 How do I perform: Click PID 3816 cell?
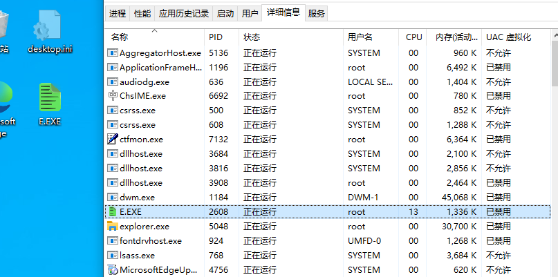click(218, 168)
